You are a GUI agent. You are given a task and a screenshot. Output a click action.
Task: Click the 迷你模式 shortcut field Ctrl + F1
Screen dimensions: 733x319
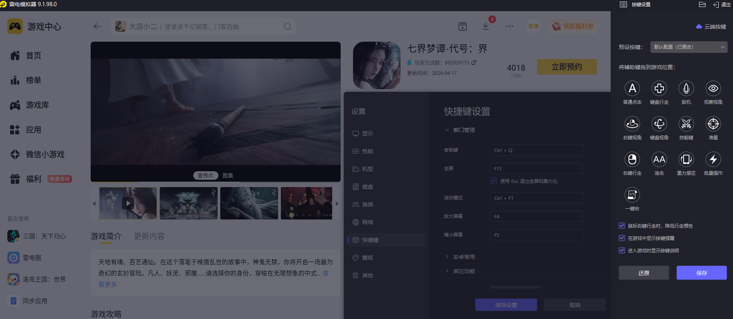pyautogui.click(x=536, y=198)
